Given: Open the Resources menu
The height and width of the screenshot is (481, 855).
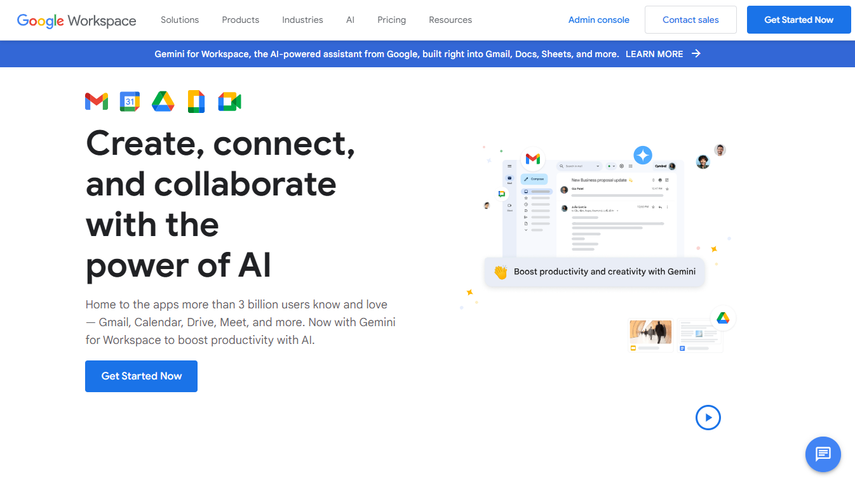Looking at the screenshot, I should 450,20.
